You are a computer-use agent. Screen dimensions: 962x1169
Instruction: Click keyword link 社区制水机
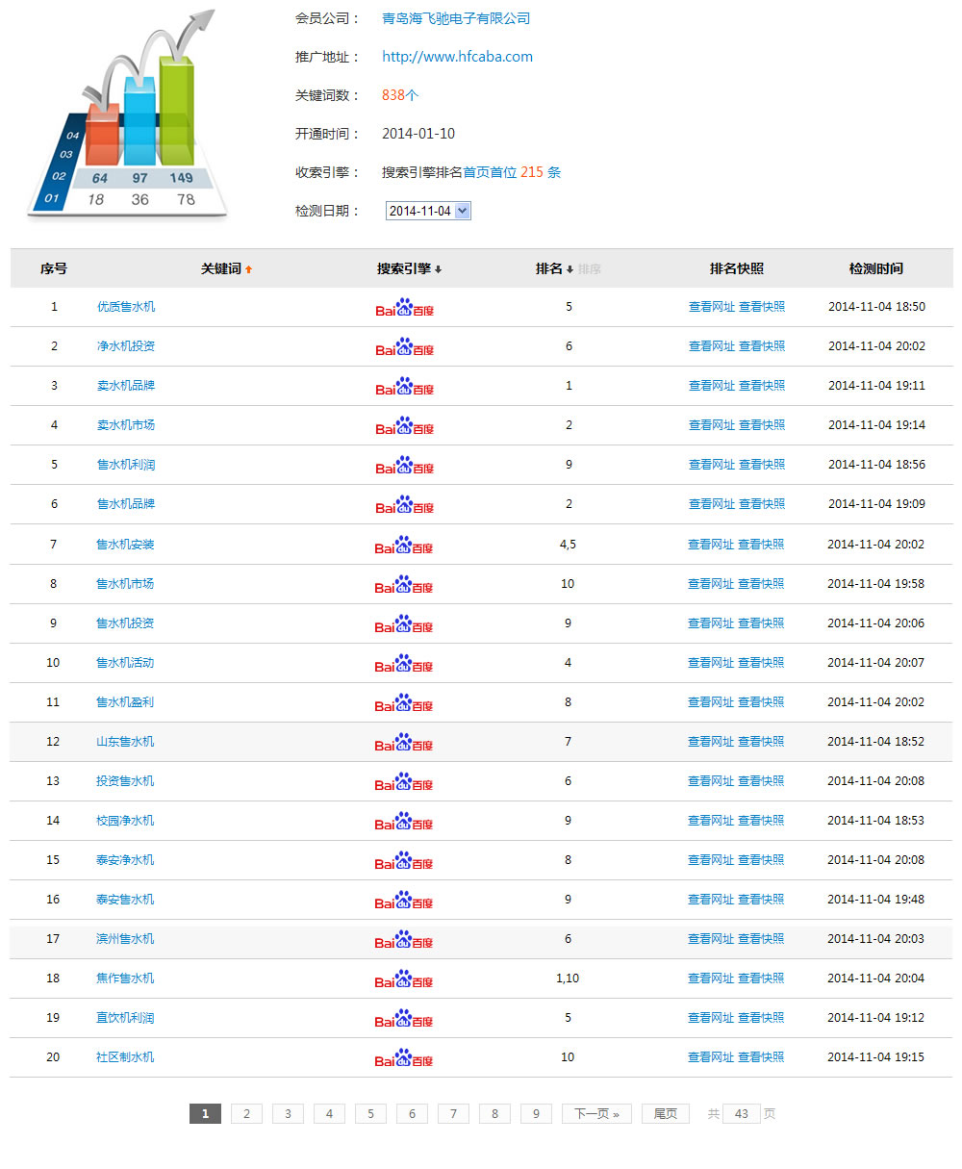click(x=125, y=1057)
